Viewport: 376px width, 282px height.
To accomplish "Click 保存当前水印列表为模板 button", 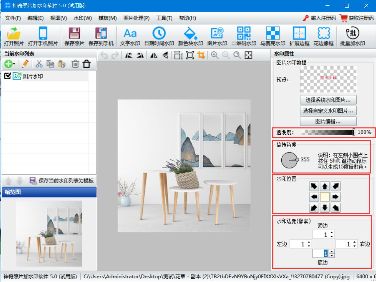I will 62,181.
